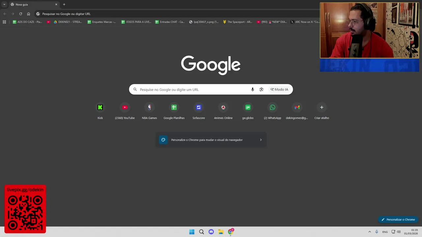Open ARC Now on X bookmark
The width and height of the screenshot is (422, 237).
[x=305, y=22]
